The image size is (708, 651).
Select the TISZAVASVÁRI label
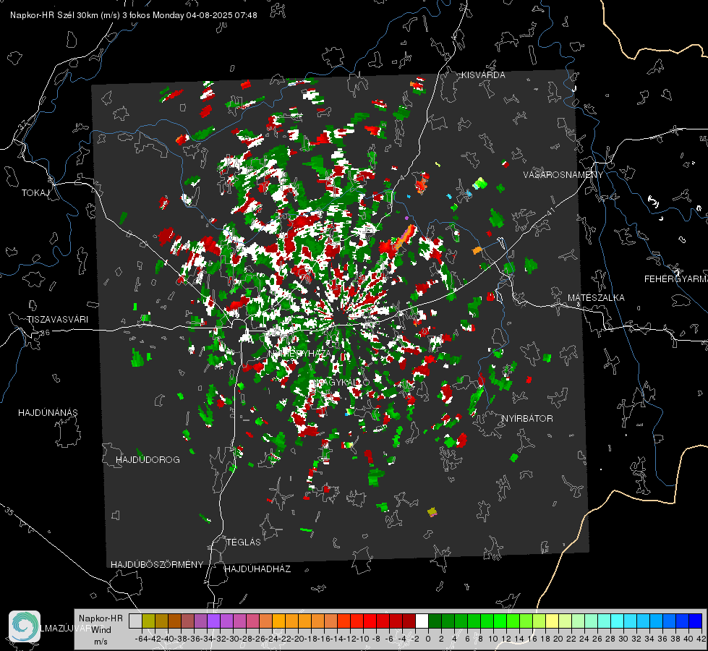58,320
